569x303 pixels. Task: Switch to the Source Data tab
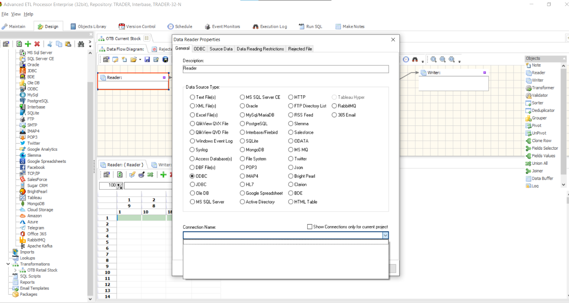pos(221,49)
